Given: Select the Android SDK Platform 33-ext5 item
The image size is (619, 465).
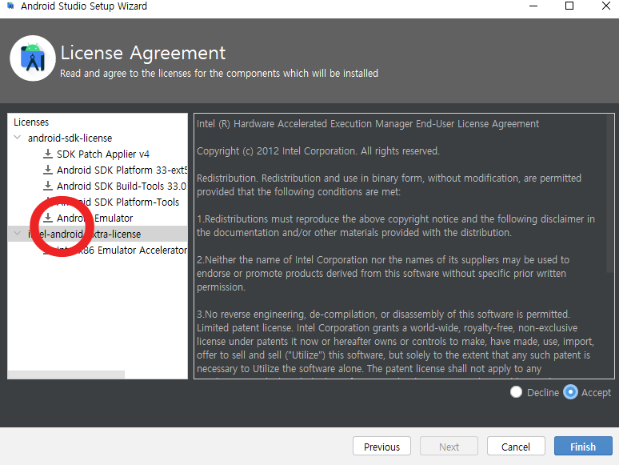Looking at the screenshot, I should (122, 170).
